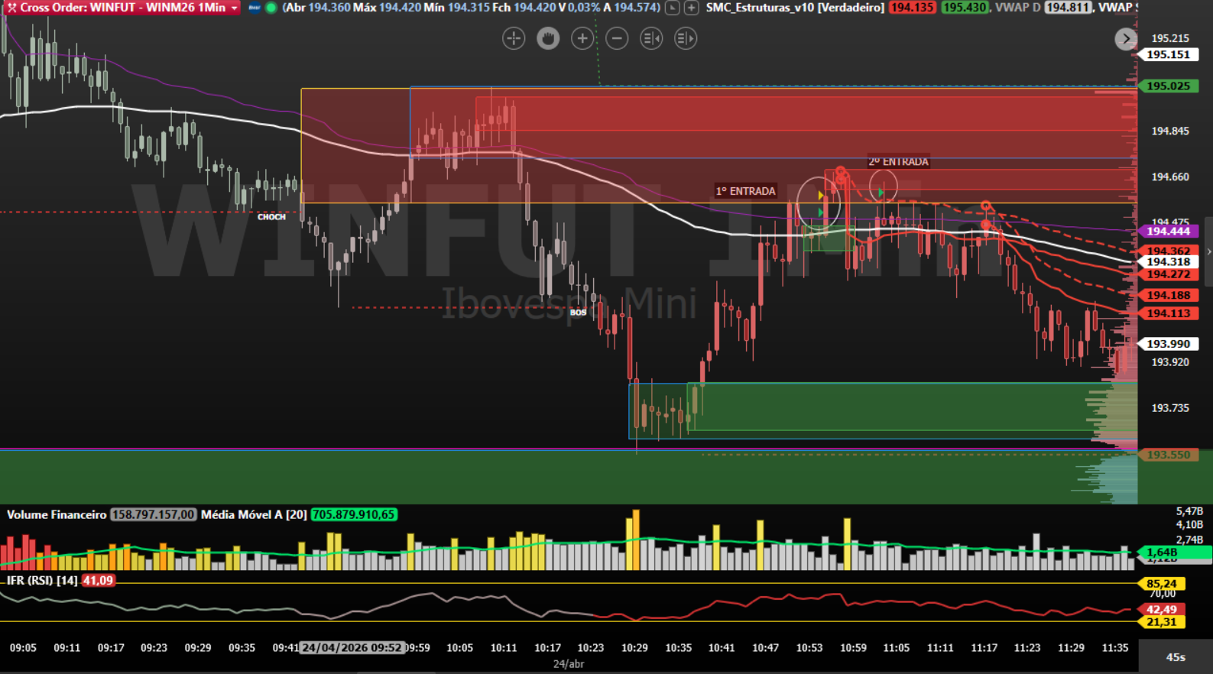Image resolution: width=1213 pixels, height=674 pixels.
Task: Click the 2º ENTRADA annotation label
Action: tap(898, 162)
